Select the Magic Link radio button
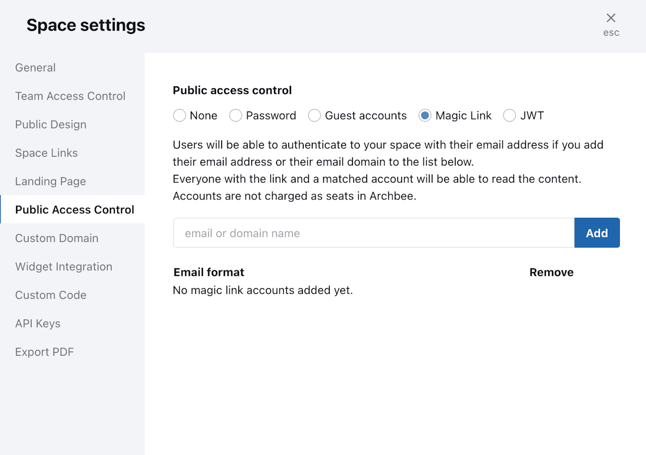 coord(425,115)
